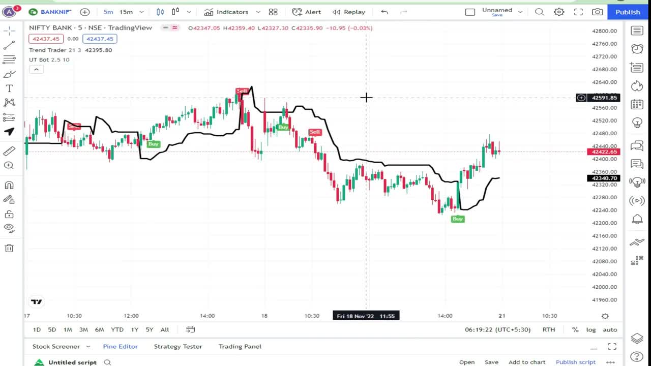
Task: Collapse the indicator legend chevron
Action: click(x=36, y=70)
